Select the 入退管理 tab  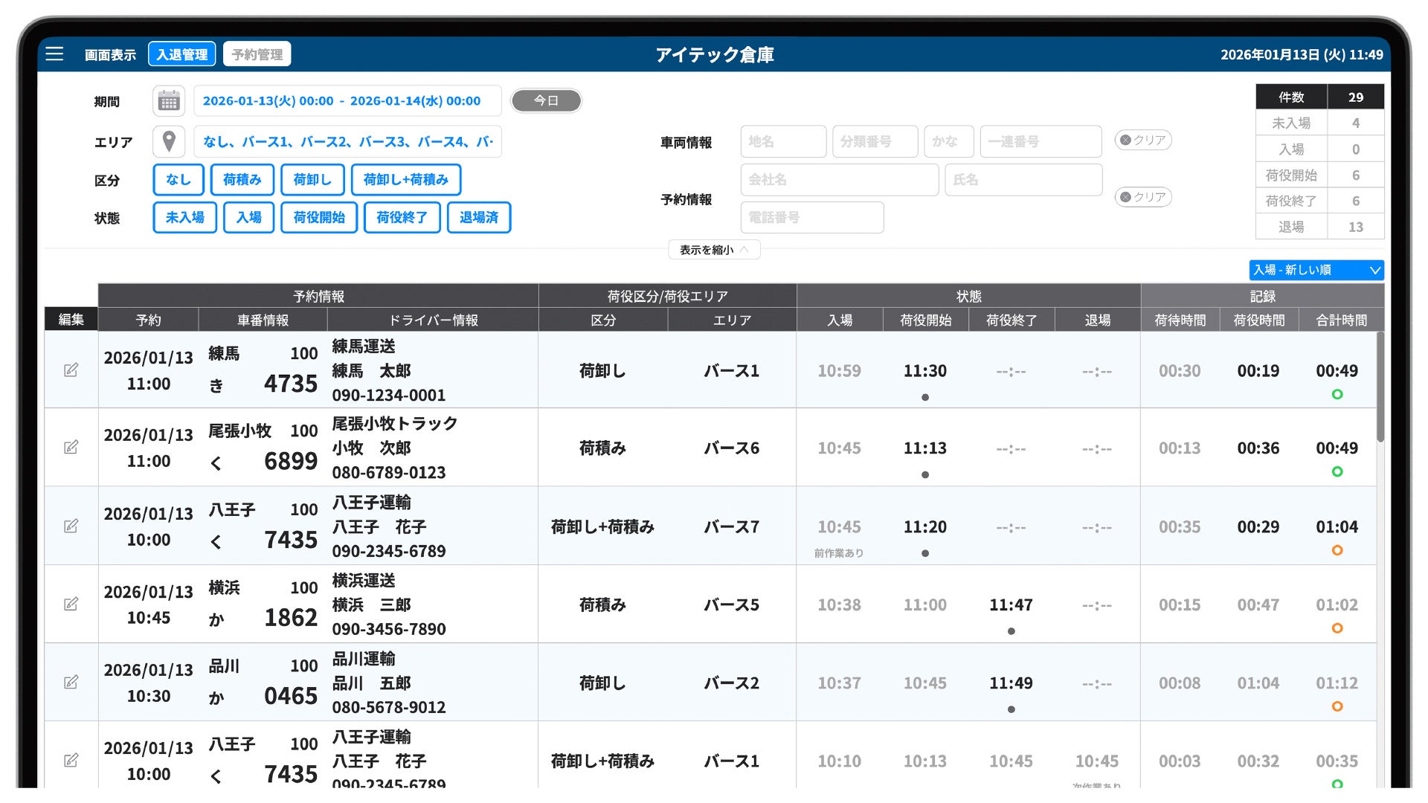click(182, 54)
